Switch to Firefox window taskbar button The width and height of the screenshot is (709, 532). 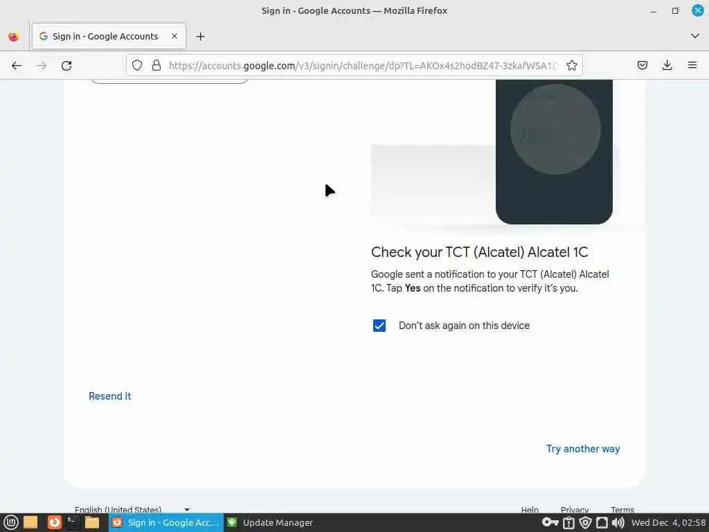(166, 522)
